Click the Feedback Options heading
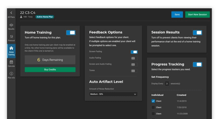 tap(106, 32)
